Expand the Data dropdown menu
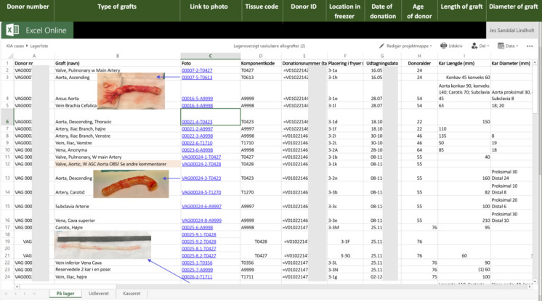Screen dimensions: 542x301 (517, 45)
